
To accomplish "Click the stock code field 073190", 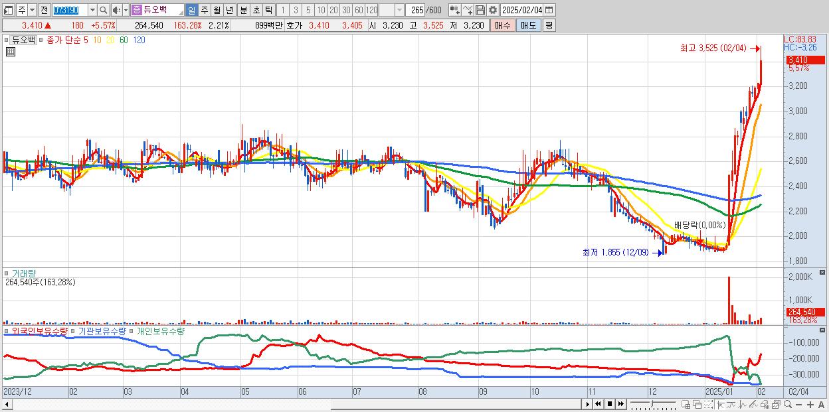I will tap(70, 10).
